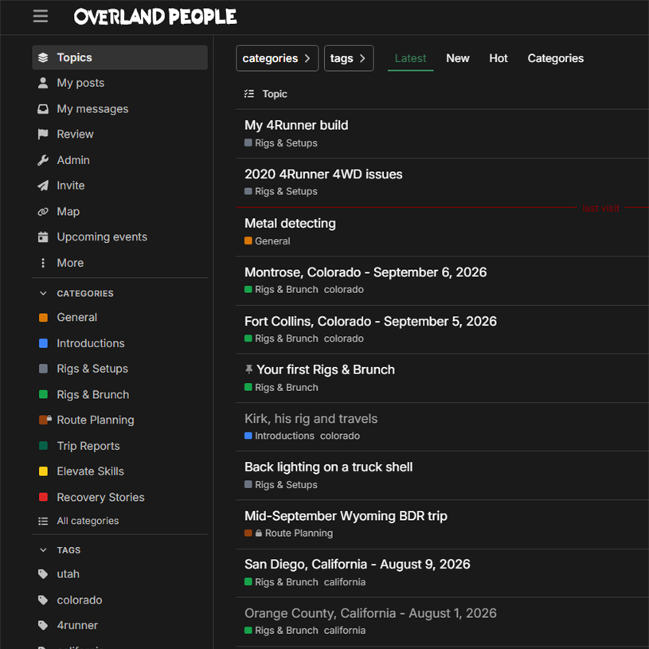Click the Topics layers icon
Viewport: 649px width, 649px height.
point(43,57)
